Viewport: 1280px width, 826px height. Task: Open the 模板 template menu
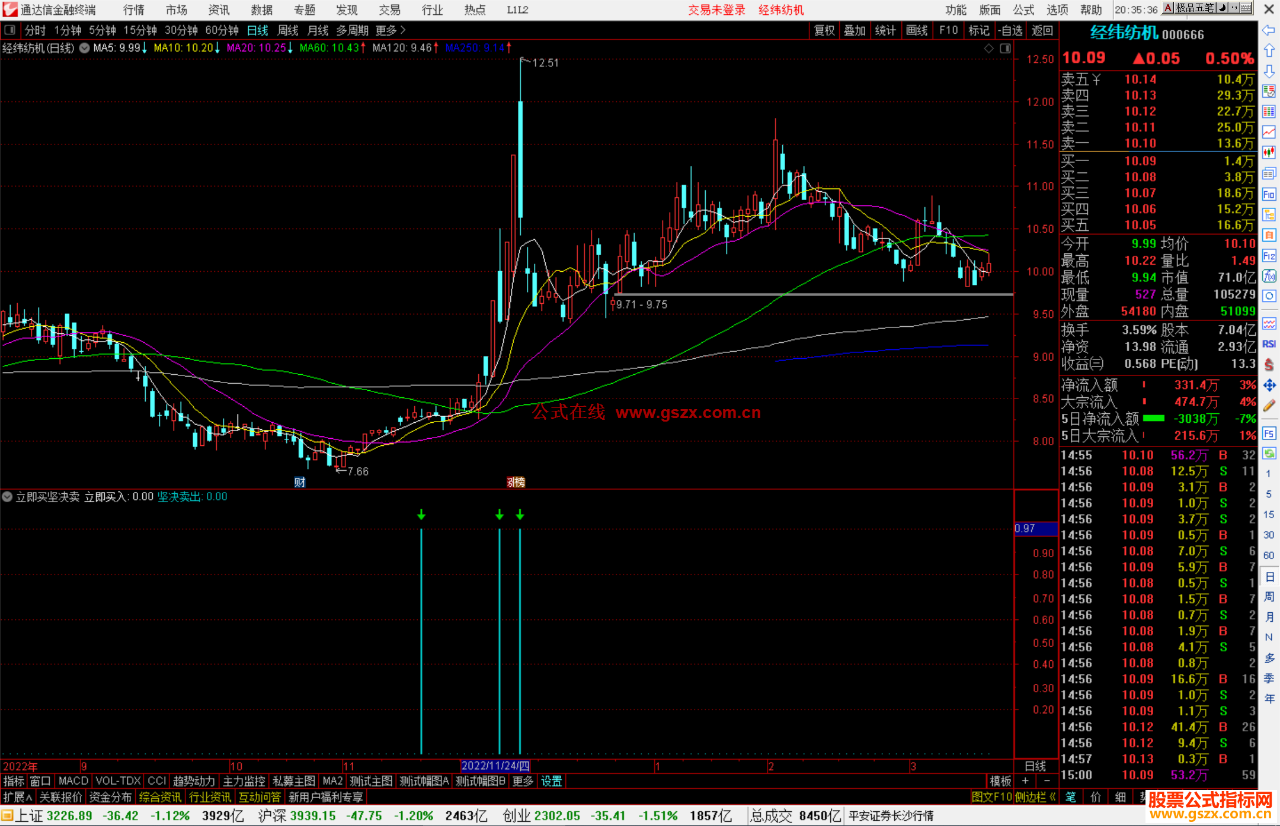[x=1001, y=781]
